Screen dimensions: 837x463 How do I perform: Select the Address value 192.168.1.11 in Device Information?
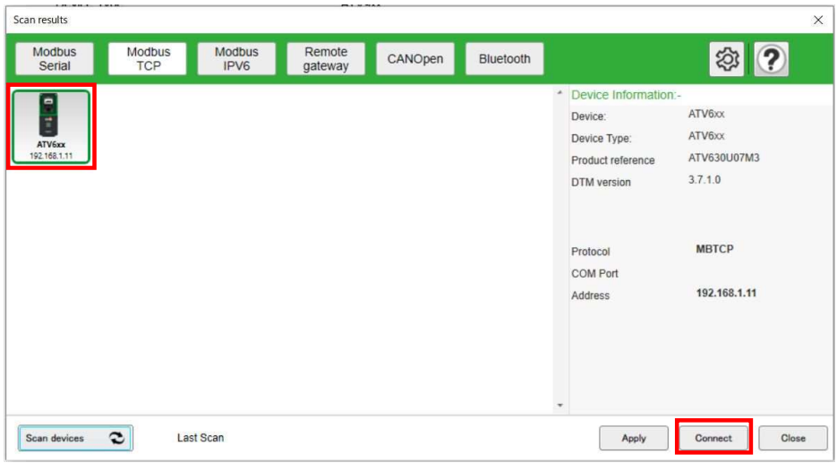coord(726,293)
